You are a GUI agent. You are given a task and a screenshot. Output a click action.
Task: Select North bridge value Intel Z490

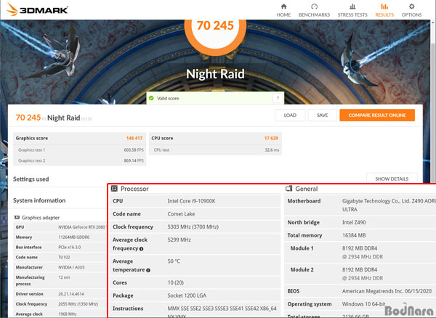354,222
